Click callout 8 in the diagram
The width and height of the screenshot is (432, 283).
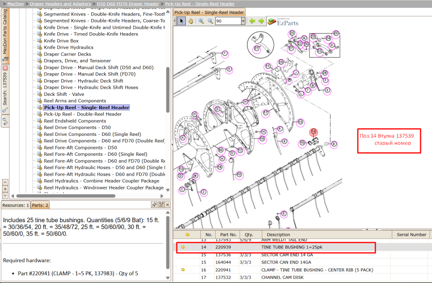(x=334, y=144)
